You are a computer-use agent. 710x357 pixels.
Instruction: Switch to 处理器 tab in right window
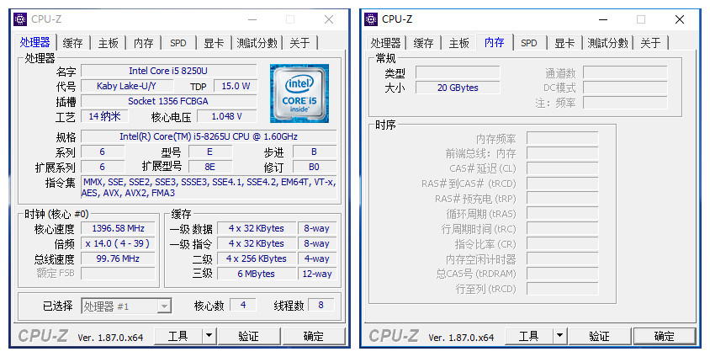click(x=386, y=43)
